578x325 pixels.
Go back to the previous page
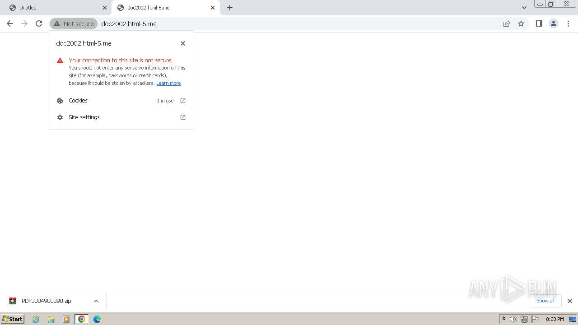pyautogui.click(x=10, y=23)
